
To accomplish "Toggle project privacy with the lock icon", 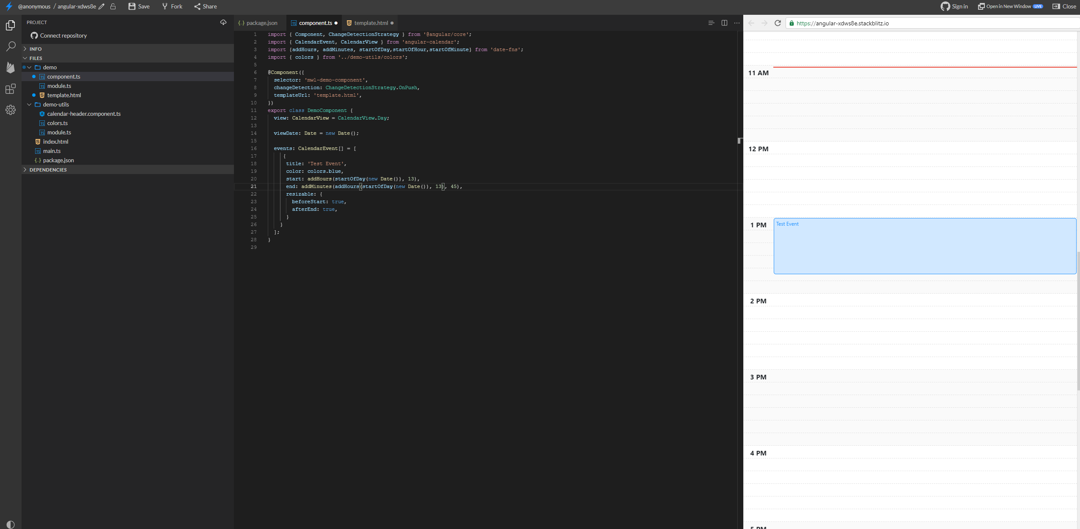I will tap(113, 6).
